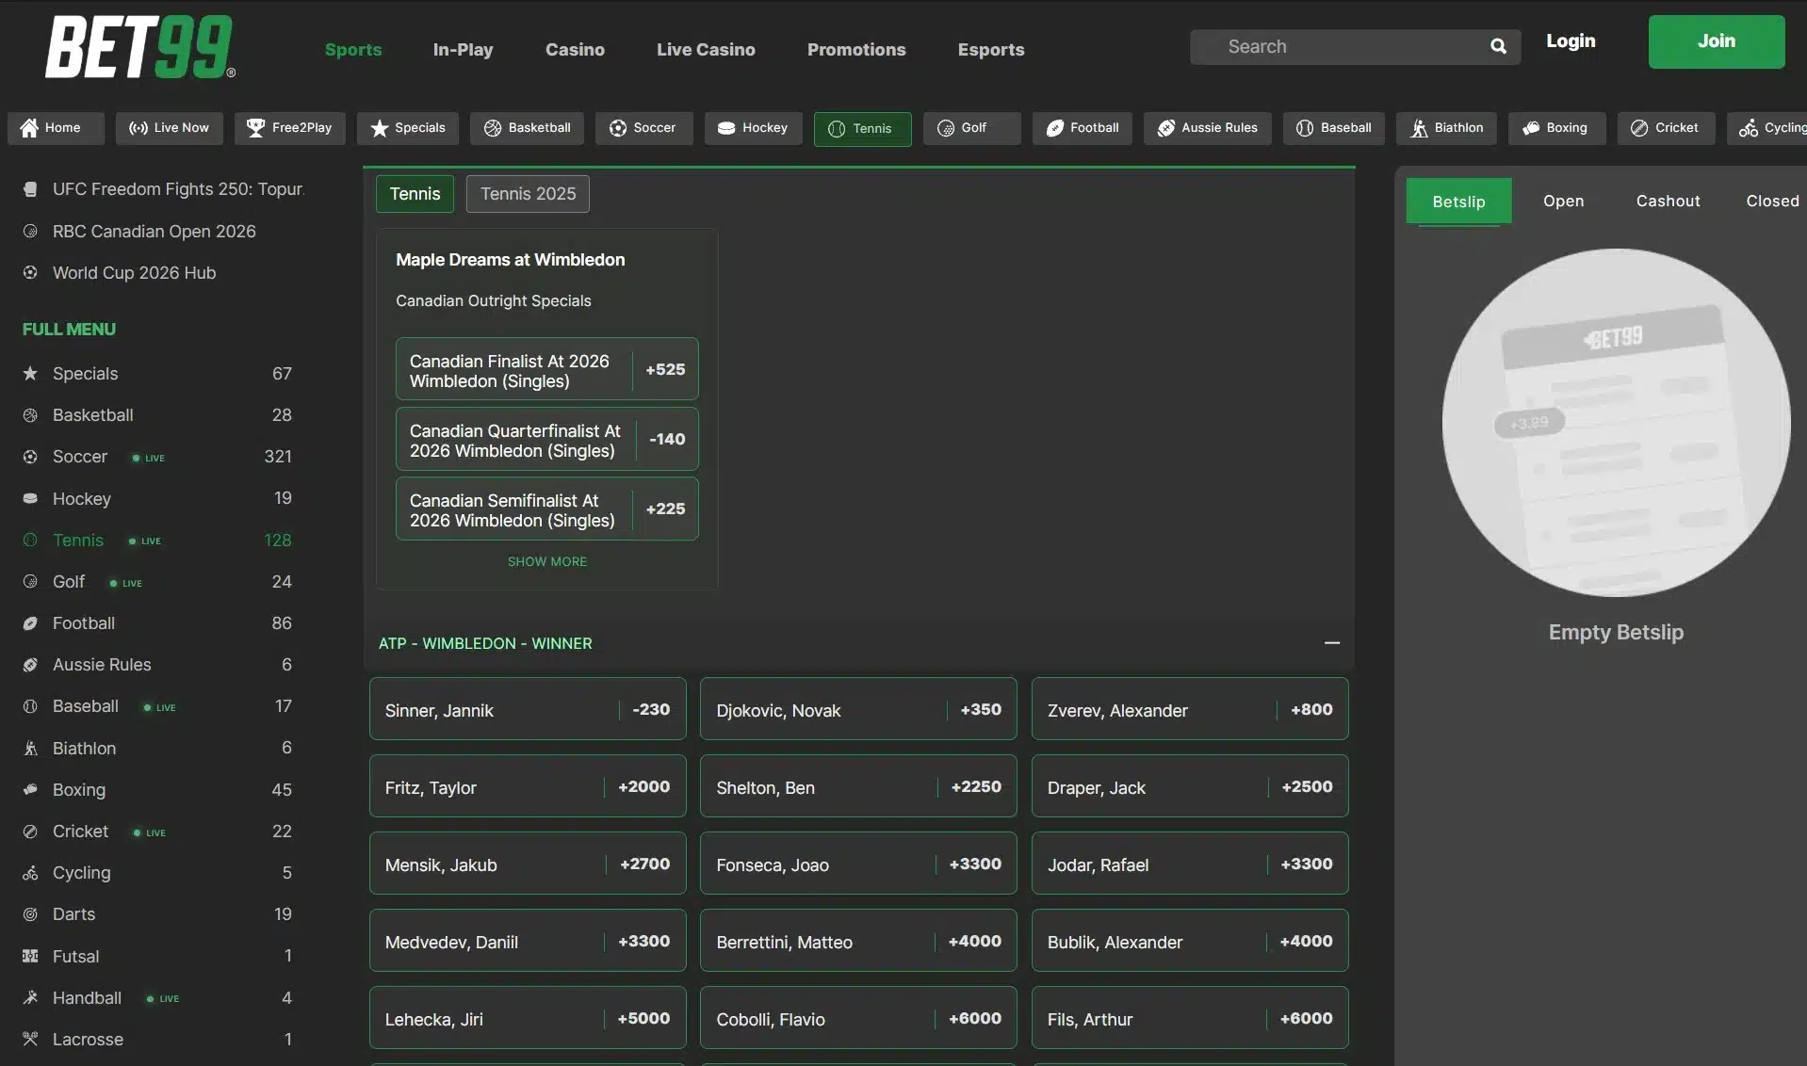Open World Cup 2026 Hub link
Viewport: 1807px width, 1066px height.
click(134, 273)
